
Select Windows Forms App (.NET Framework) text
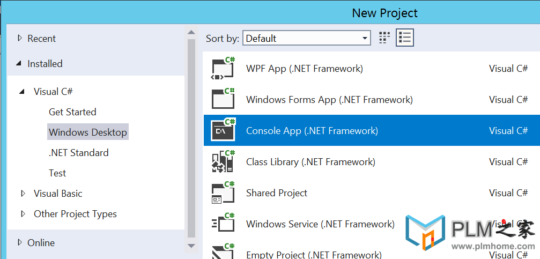tap(329, 100)
